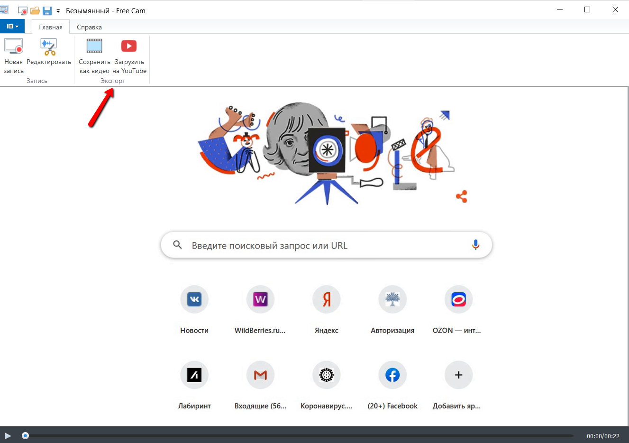Click the open folder icon in quick access

point(35,10)
